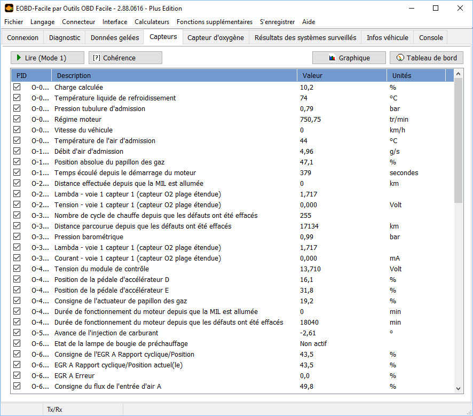Screen dimensions: 473x416
Task: Click the chart icon on Graphique button
Action: tap(332, 58)
